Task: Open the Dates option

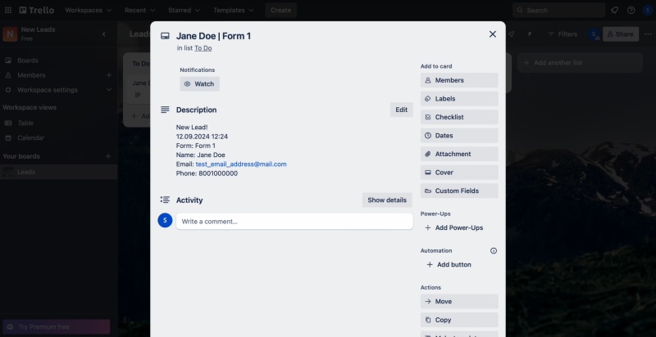Action: click(x=459, y=136)
